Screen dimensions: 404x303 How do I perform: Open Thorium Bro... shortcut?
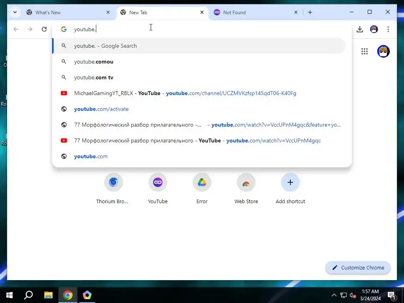coord(113,188)
